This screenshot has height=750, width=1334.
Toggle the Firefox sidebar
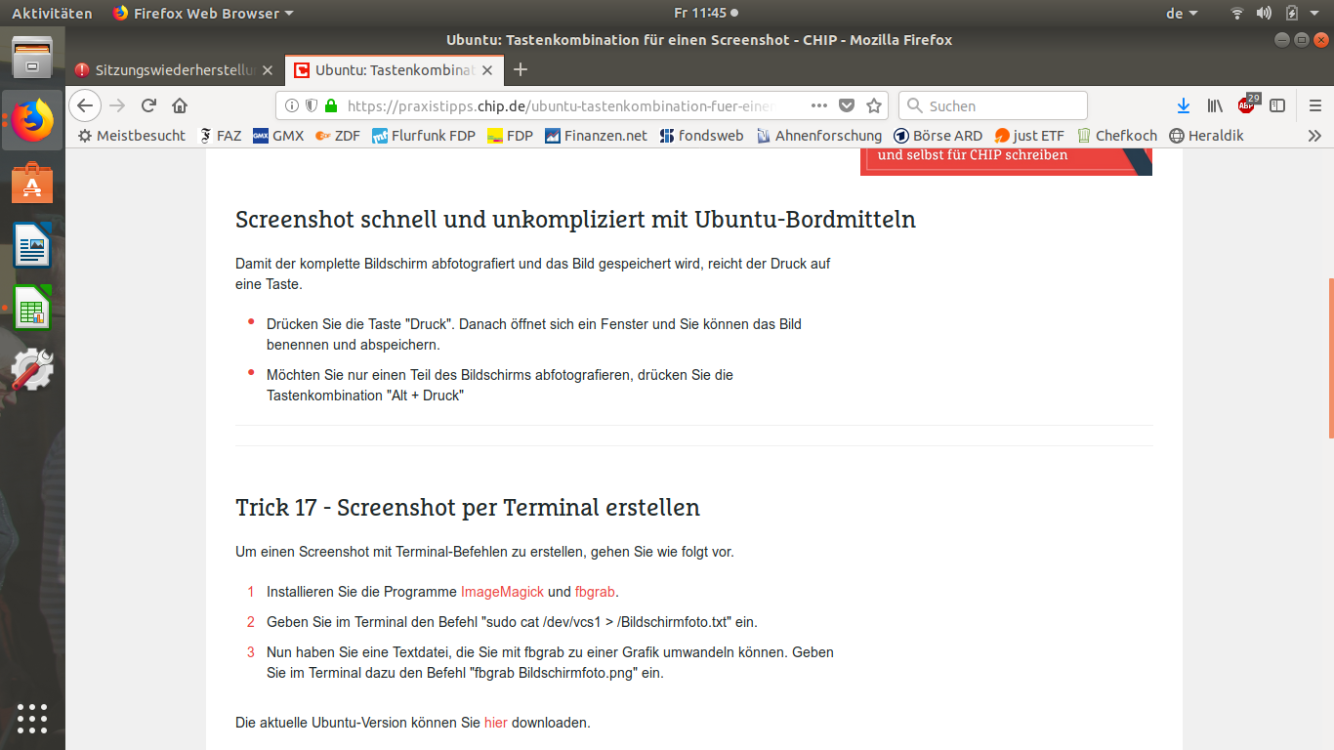1276,105
